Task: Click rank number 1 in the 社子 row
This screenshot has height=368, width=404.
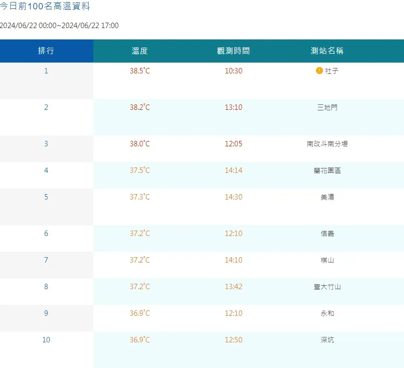Action: click(x=46, y=71)
